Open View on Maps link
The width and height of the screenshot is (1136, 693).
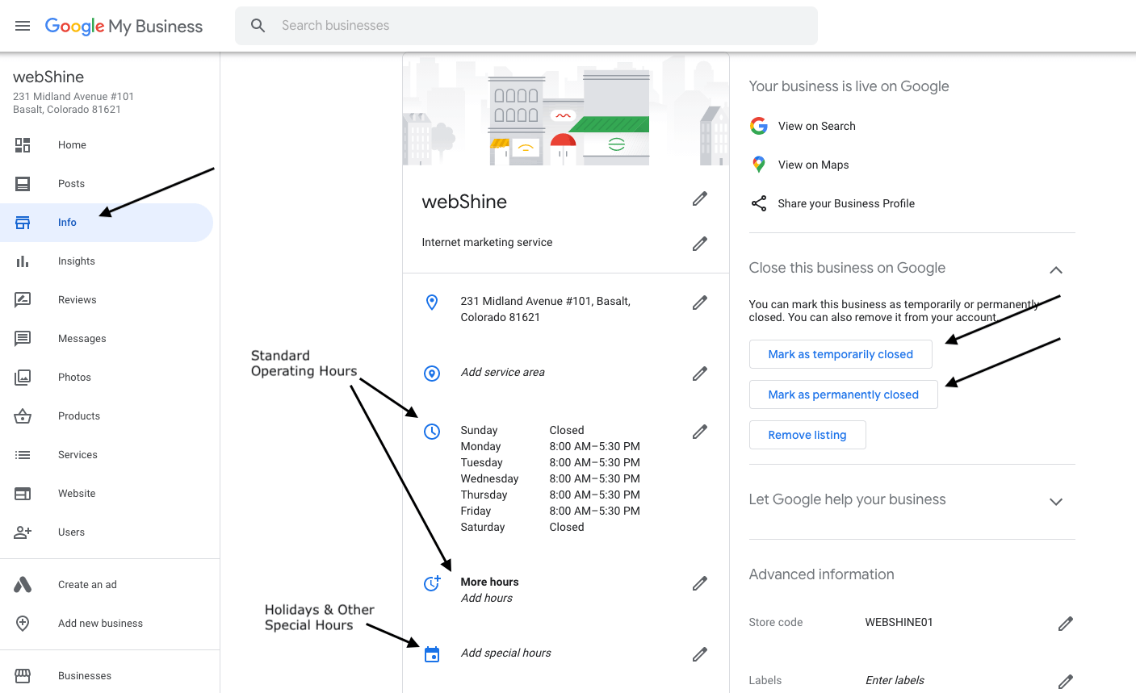813,165
